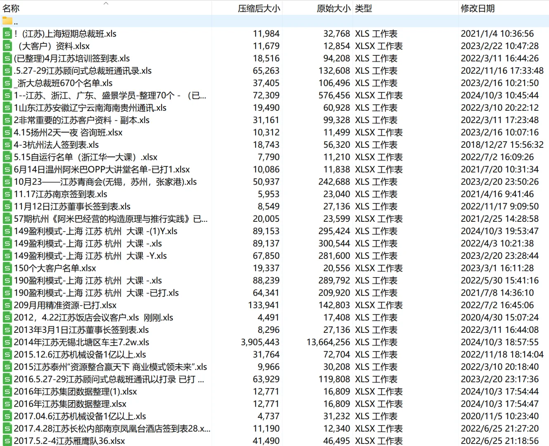Image resolution: width=549 pixels, height=446 pixels.
Task: Click icon of 1山东江苏安徽辽宁云南海南贵州通讯.xls
Action: click(x=7, y=108)
